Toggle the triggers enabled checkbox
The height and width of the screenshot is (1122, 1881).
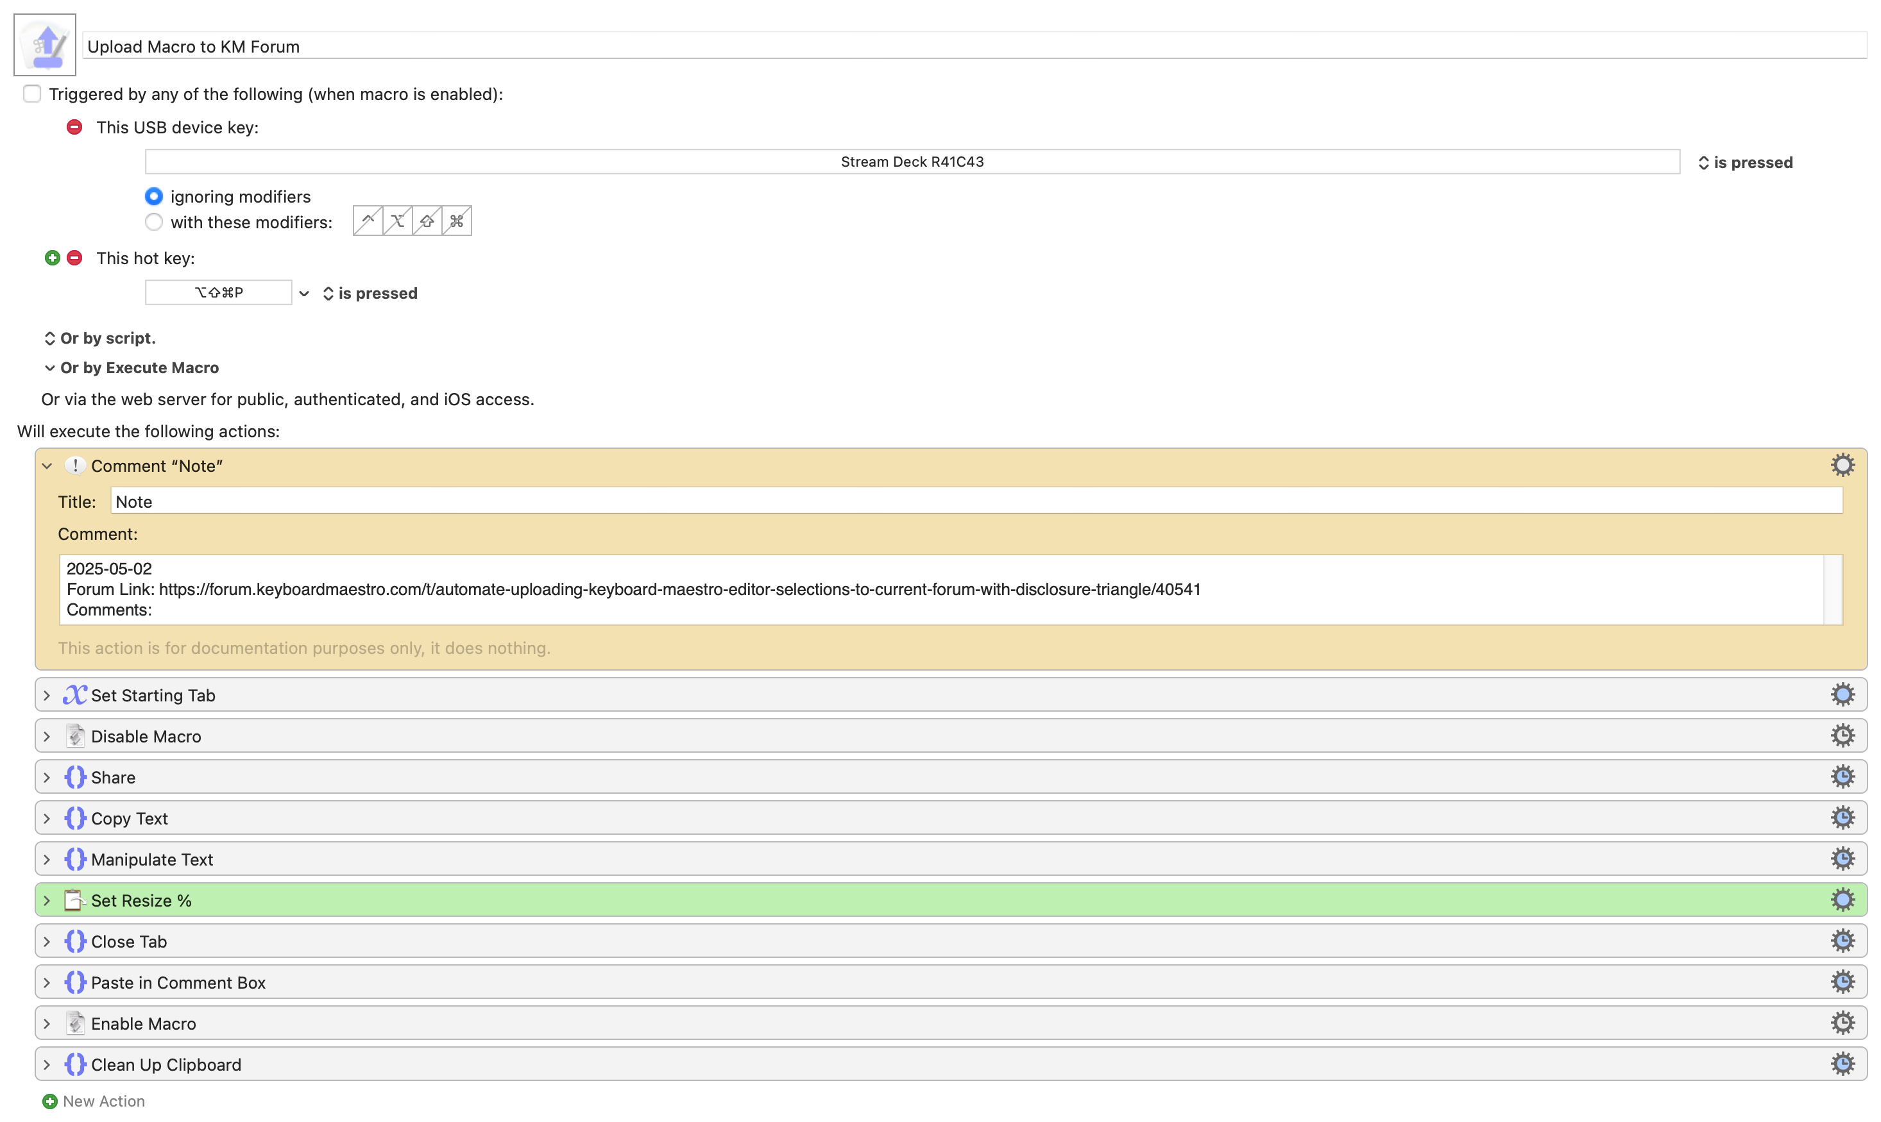[32, 94]
